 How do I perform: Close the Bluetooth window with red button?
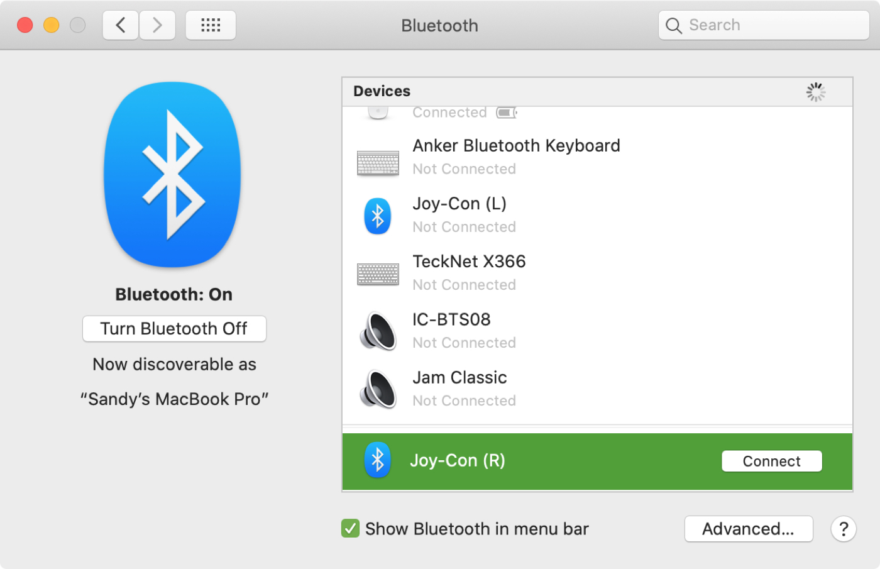pyautogui.click(x=25, y=25)
